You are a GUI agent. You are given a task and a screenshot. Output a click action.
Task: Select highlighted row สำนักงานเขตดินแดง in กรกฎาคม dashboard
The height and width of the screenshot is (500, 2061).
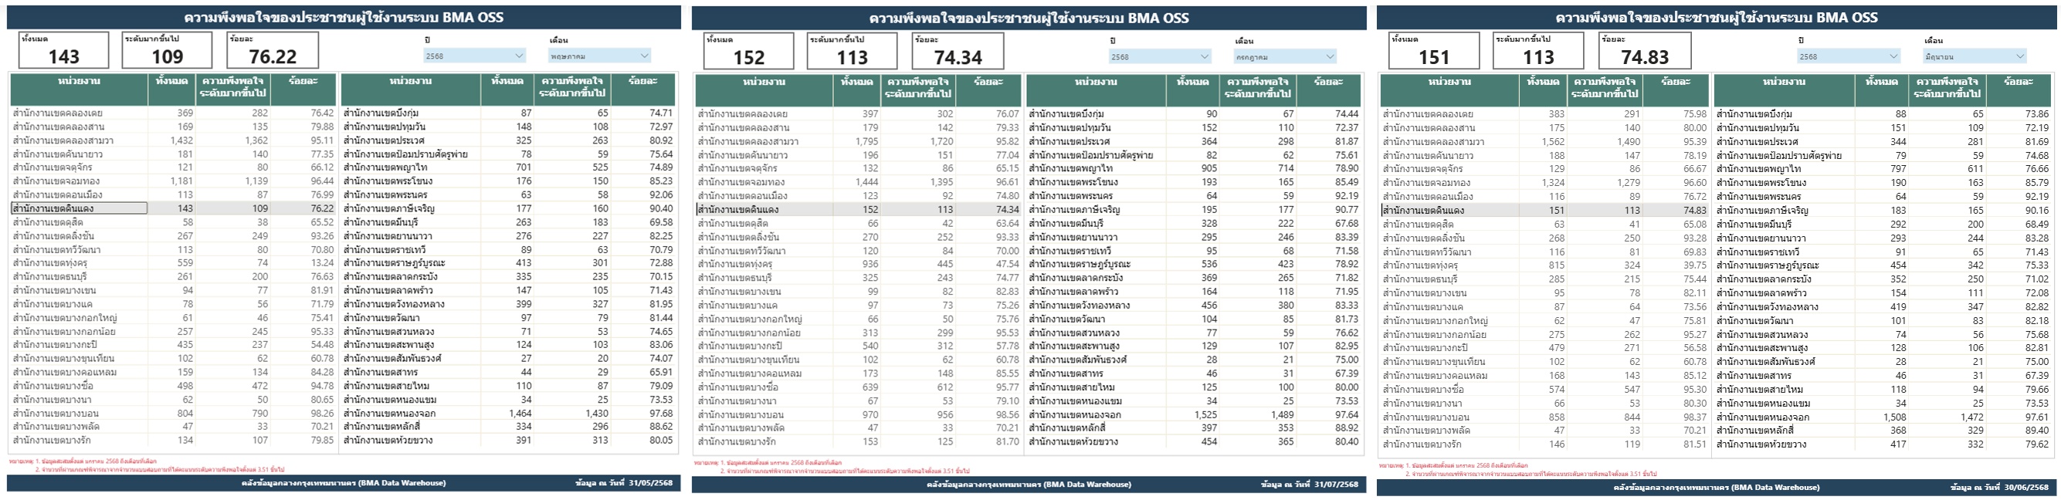pyautogui.click(x=859, y=210)
